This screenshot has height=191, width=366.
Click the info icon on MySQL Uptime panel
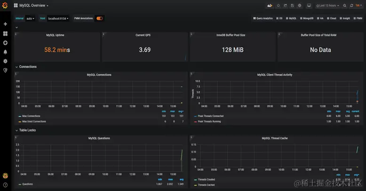coord(16,34)
